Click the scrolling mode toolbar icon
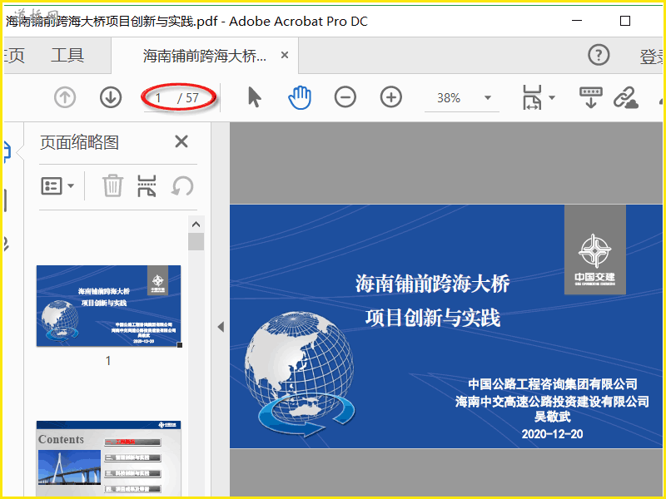Image resolution: width=666 pixels, height=499 pixels. tap(591, 97)
